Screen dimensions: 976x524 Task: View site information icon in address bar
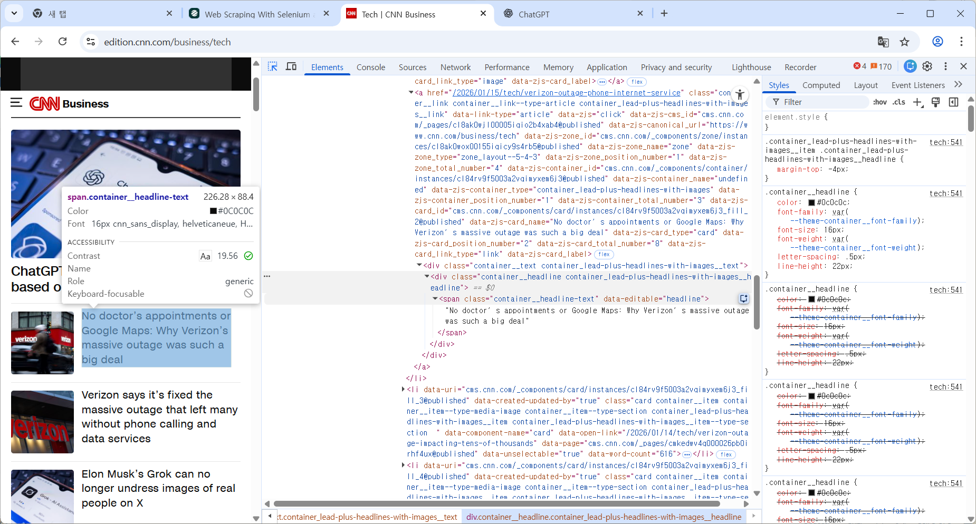[91, 42]
